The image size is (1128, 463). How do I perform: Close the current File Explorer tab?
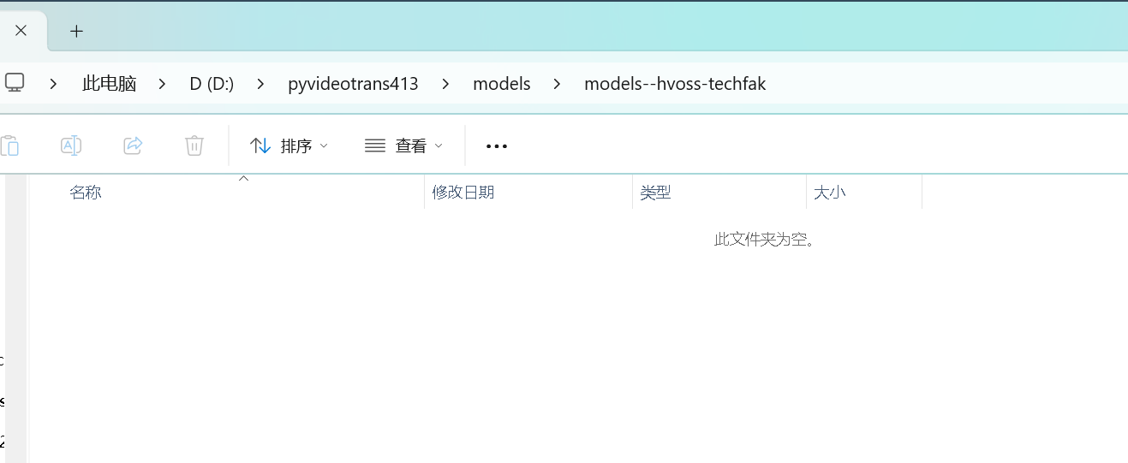(x=21, y=31)
